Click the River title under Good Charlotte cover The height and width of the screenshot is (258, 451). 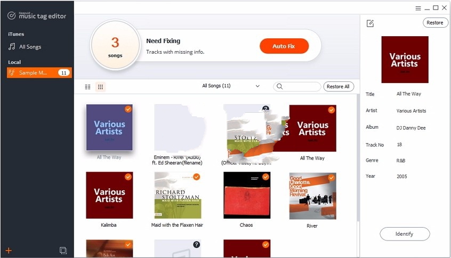pos(312,226)
